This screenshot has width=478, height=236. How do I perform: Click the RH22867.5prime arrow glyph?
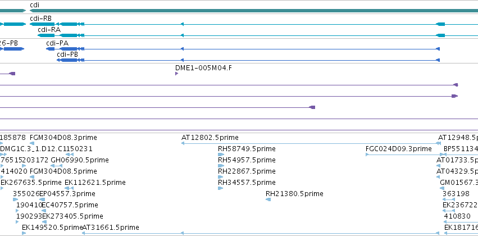click(x=221, y=177)
